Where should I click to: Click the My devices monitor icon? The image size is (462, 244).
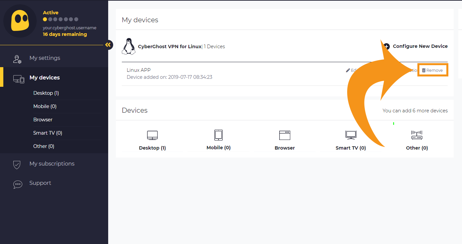[19, 79]
